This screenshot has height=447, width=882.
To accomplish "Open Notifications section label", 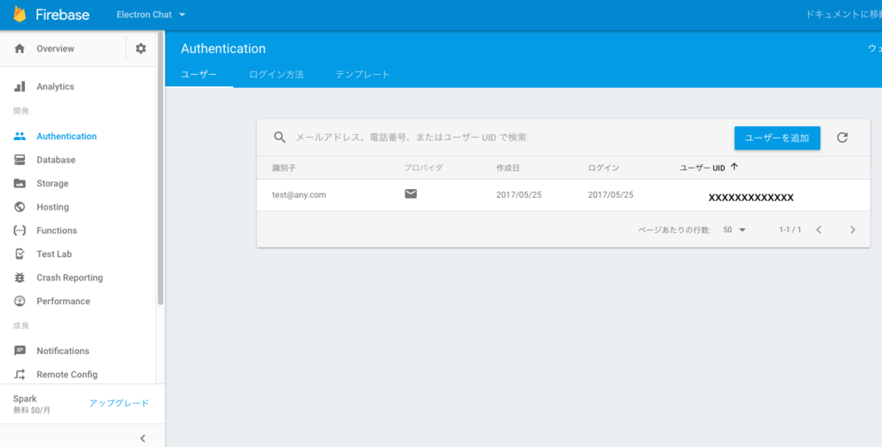I will 63,351.
